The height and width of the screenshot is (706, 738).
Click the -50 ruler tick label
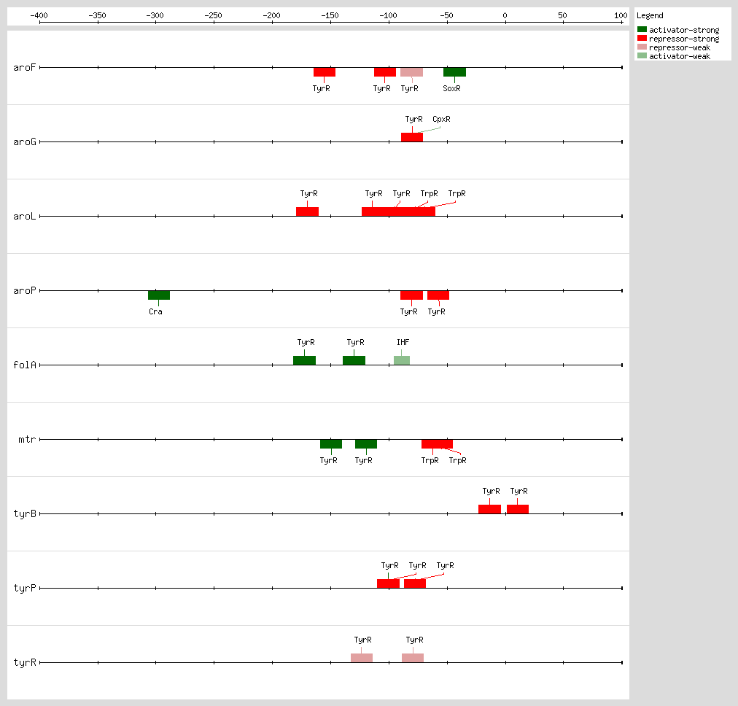click(x=446, y=15)
